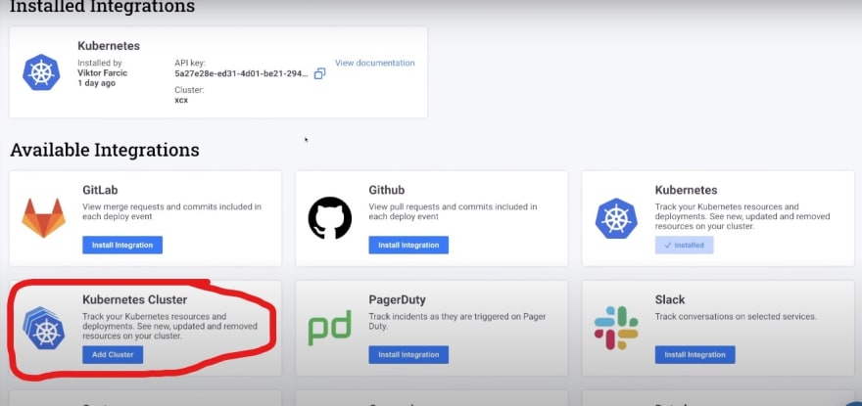Click the Installed button for Kubernetes

684,245
